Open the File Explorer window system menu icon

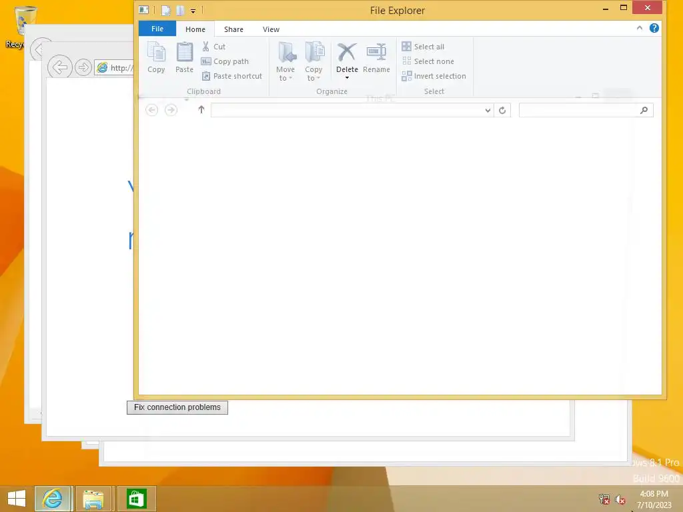pos(144,9)
